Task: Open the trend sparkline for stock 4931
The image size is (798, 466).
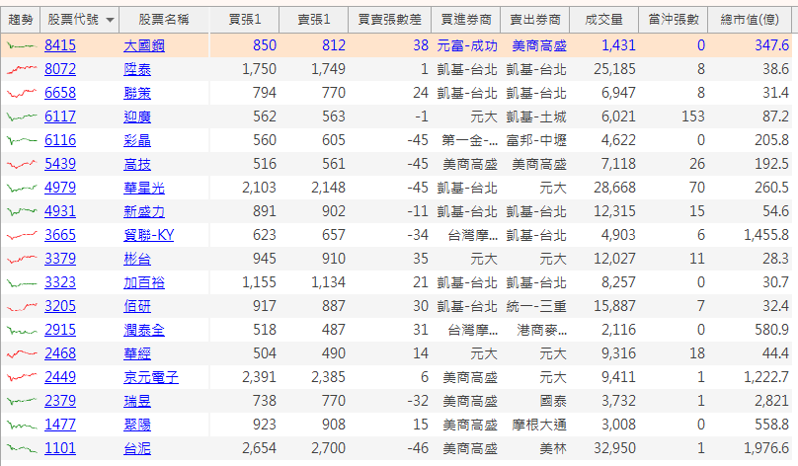Action: point(22,211)
